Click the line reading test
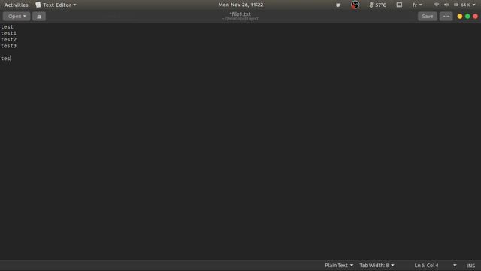Screen dimensions: 481x271 coord(7,27)
